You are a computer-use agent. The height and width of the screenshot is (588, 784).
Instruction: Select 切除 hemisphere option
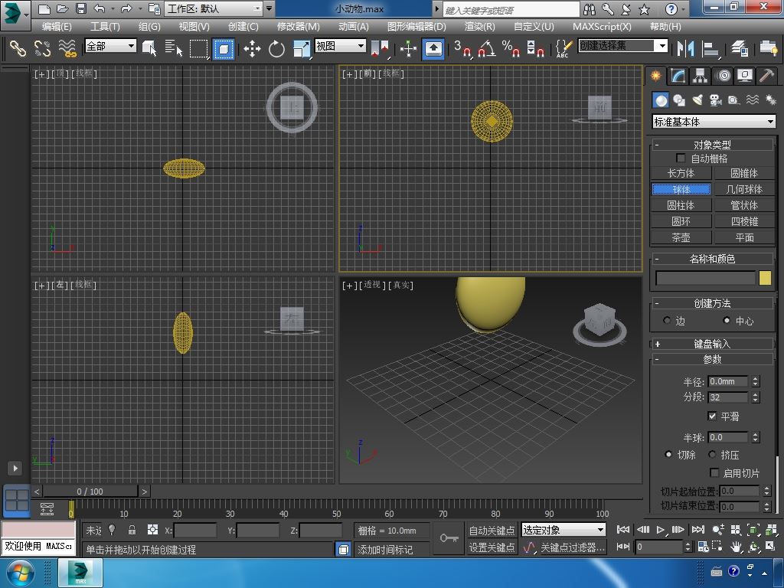(668, 454)
